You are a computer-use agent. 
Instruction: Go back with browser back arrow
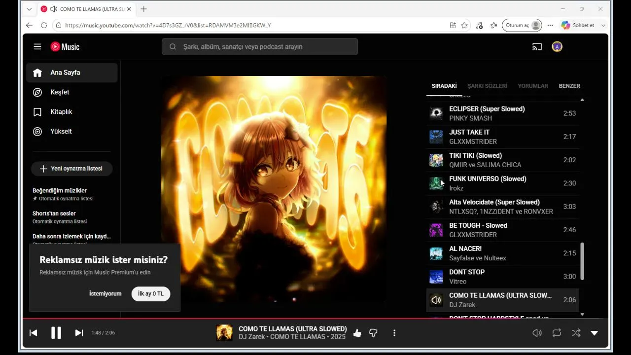coord(29,25)
